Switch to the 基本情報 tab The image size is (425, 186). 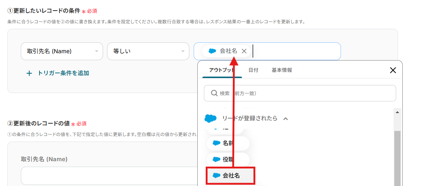click(282, 70)
